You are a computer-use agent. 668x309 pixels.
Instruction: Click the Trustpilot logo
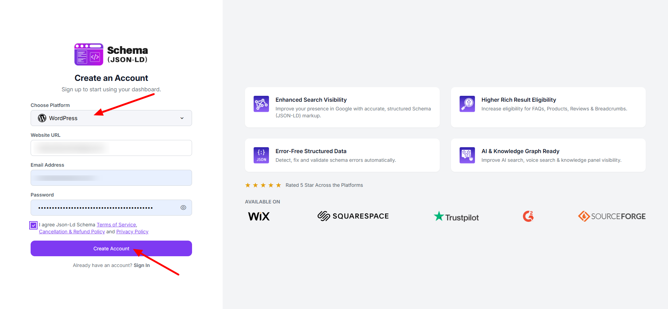(456, 217)
